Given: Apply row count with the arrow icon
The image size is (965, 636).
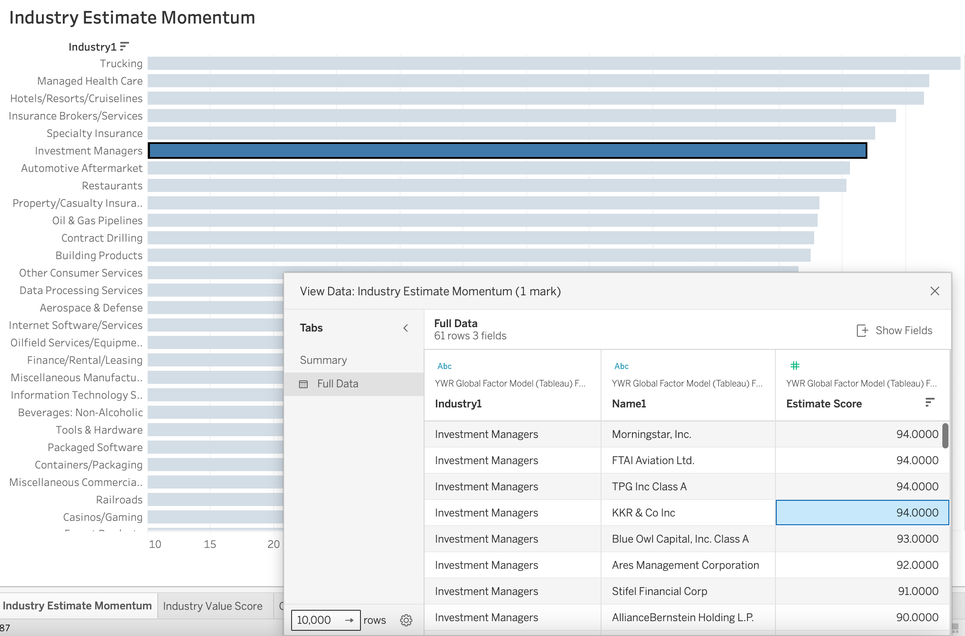Looking at the screenshot, I should click(x=349, y=620).
